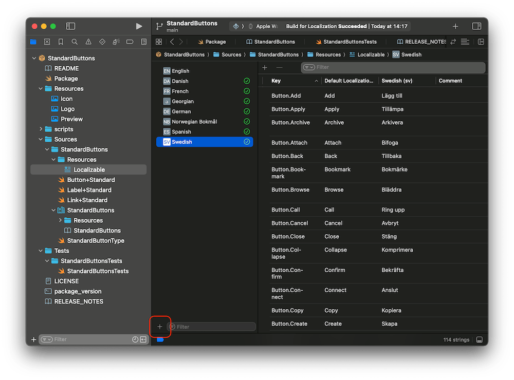Toggle the source-control status filter icon

(143, 339)
